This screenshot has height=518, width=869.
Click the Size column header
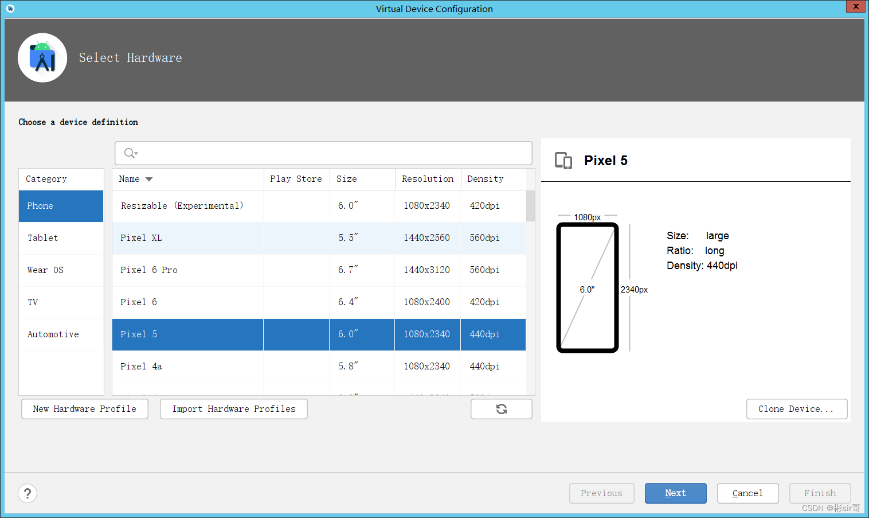pos(362,179)
